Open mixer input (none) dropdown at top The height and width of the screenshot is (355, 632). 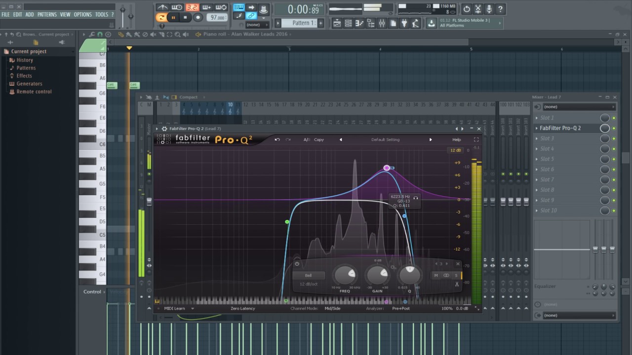pyautogui.click(x=578, y=106)
